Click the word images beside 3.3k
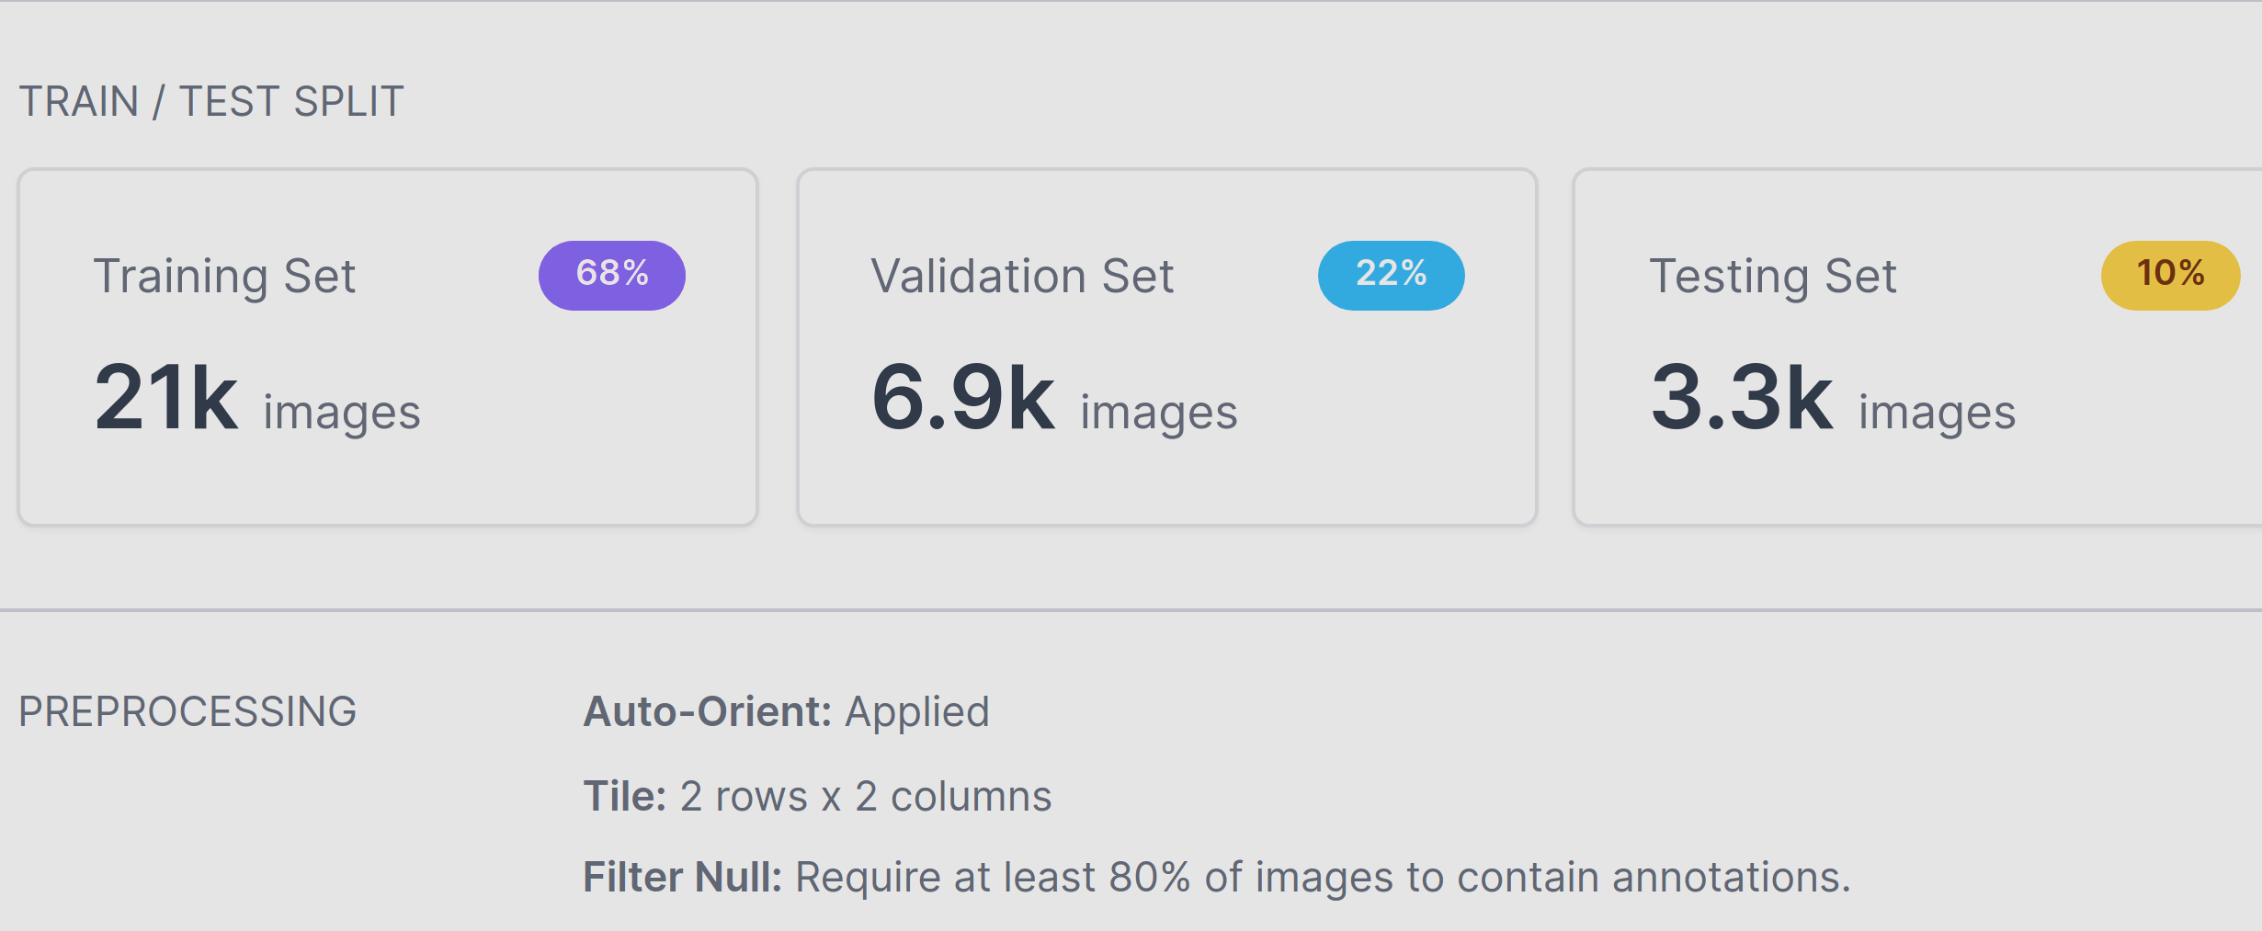 (x=1937, y=413)
